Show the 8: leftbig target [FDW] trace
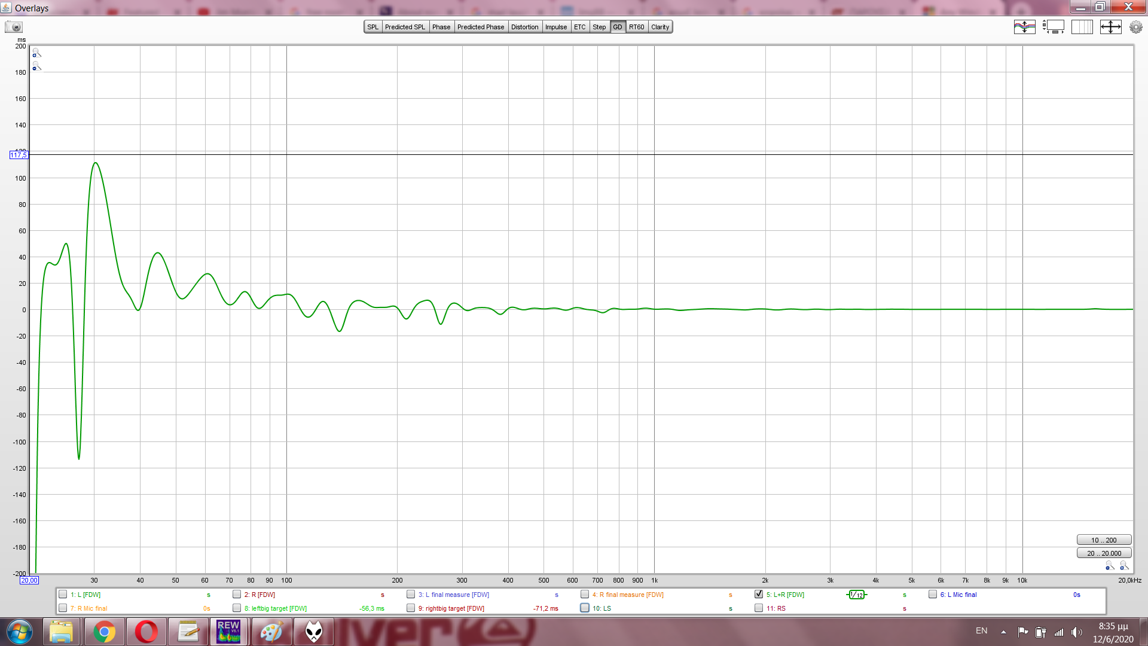Screen dimensions: 1148x646 237,608
